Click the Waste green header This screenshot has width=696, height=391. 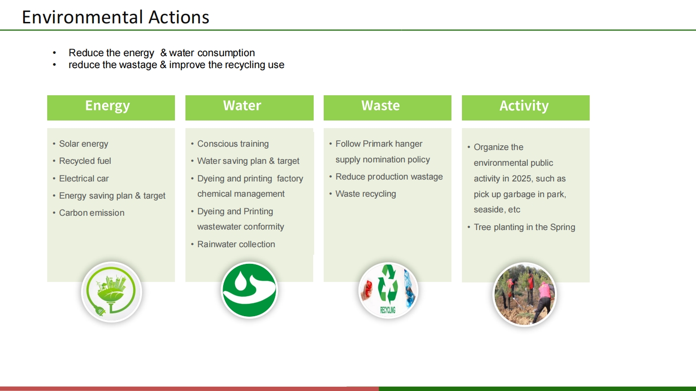point(387,107)
